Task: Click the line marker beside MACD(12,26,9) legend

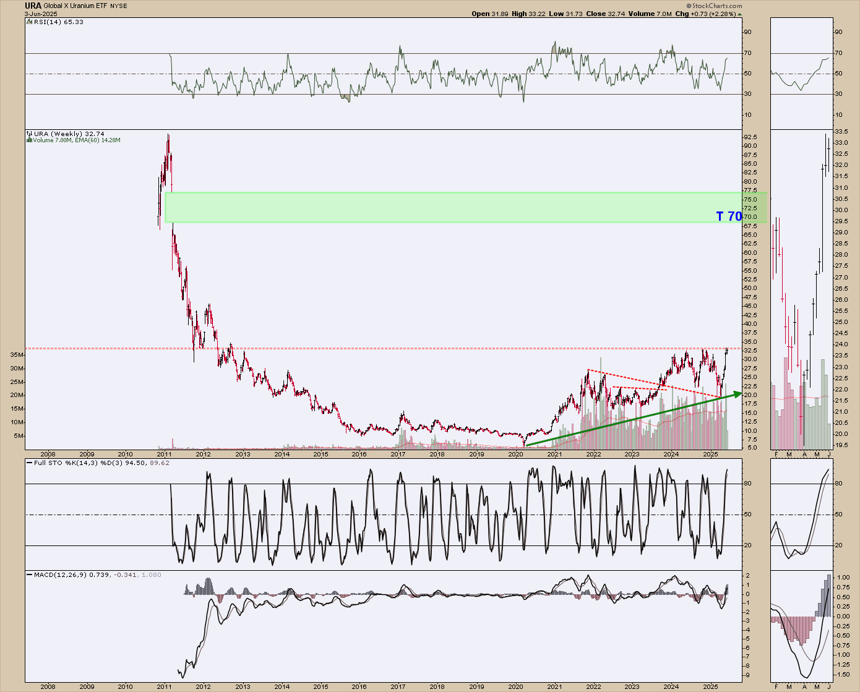Action: [x=29, y=575]
